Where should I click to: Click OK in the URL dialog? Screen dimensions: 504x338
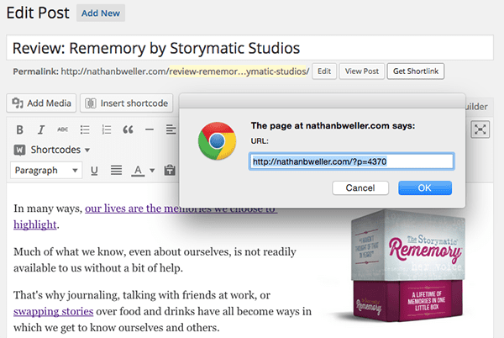[424, 187]
